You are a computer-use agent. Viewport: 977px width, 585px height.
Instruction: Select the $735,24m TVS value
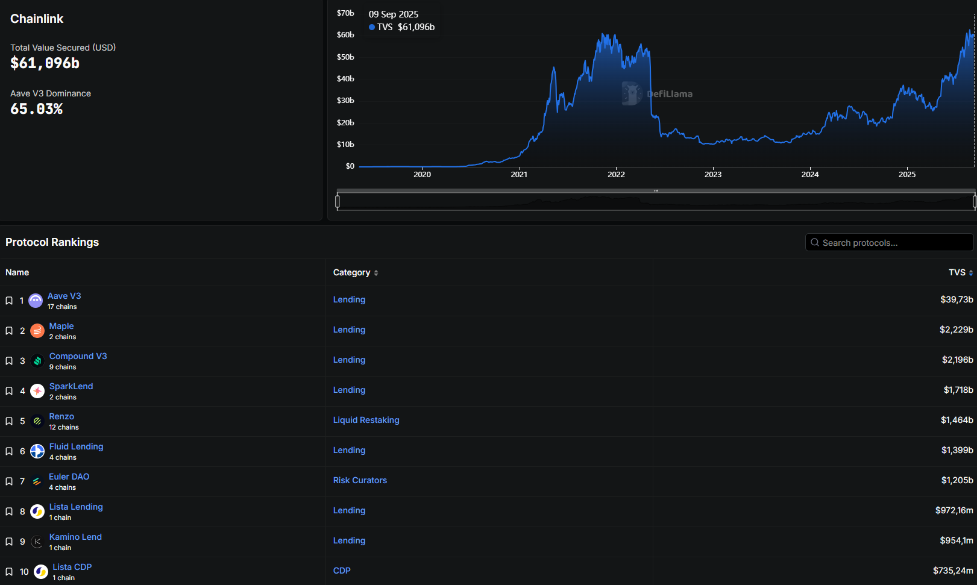pyautogui.click(x=953, y=571)
